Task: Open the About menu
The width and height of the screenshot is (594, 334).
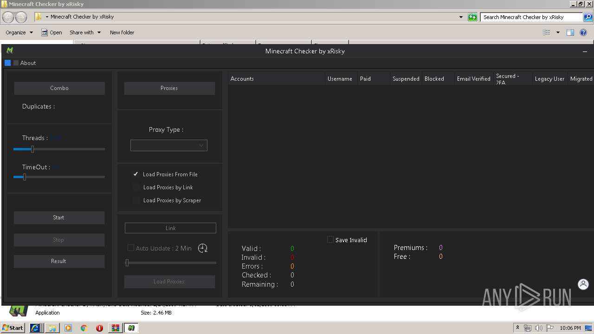Action: (28, 63)
